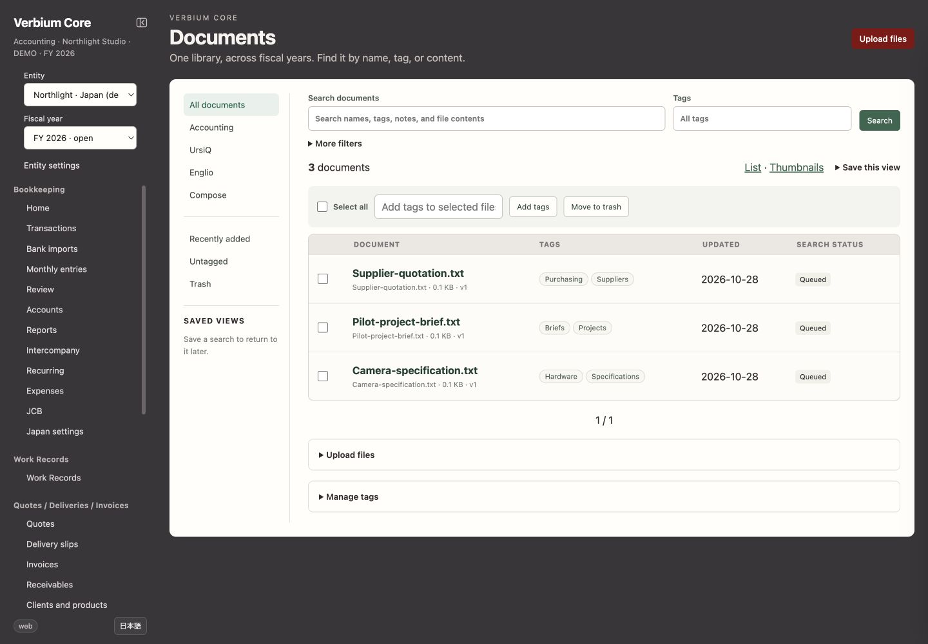Open Accounts page
The height and width of the screenshot is (644, 928).
coord(44,310)
